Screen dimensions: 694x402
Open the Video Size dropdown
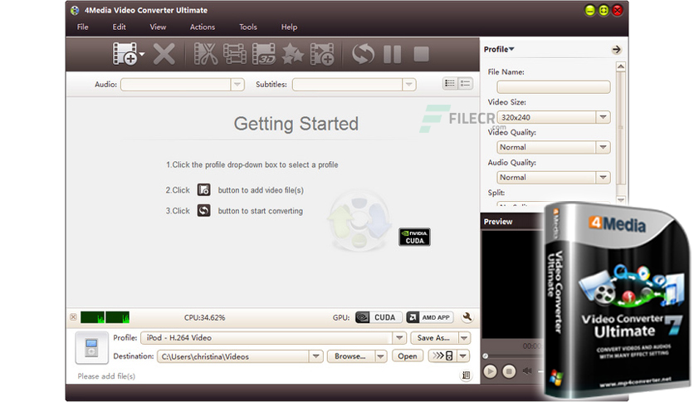pos(603,117)
